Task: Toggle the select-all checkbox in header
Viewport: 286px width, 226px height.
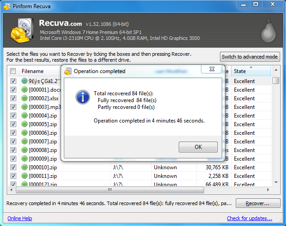Action: click(13, 71)
